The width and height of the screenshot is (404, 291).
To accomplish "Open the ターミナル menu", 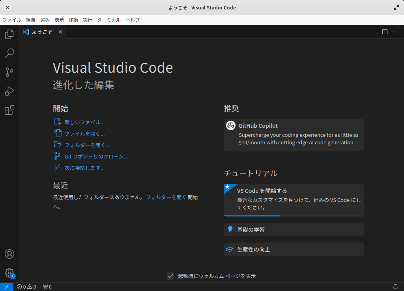I will pos(109,20).
